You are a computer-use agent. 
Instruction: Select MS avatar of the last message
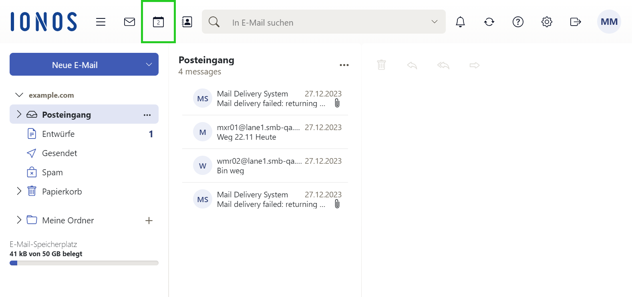coord(203,199)
